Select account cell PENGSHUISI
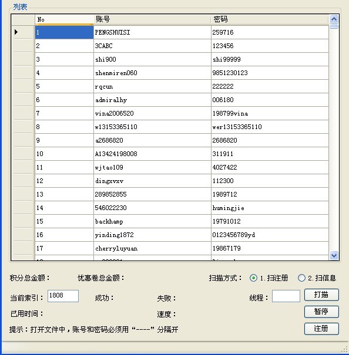Image resolution: width=349 pixels, height=355 pixels. click(152, 32)
